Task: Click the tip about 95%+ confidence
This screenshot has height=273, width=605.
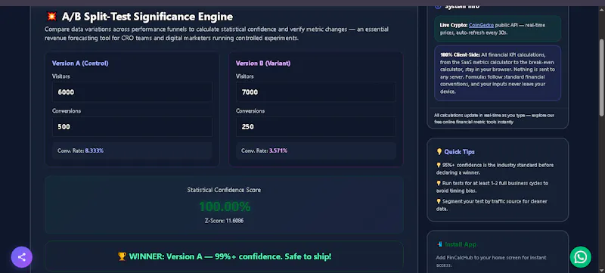Action: click(495, 169)
